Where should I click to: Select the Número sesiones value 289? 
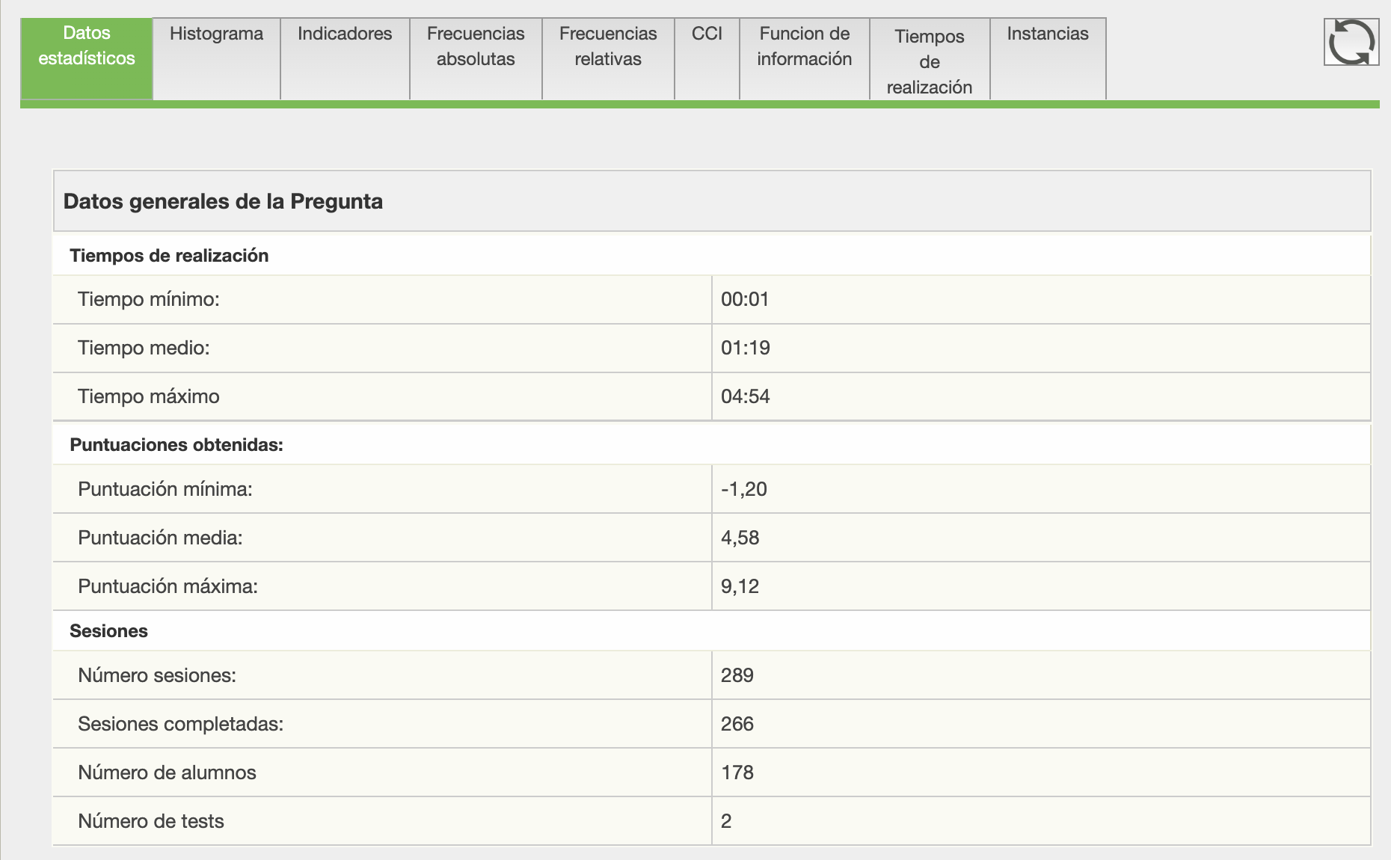[x=737, y=676]
